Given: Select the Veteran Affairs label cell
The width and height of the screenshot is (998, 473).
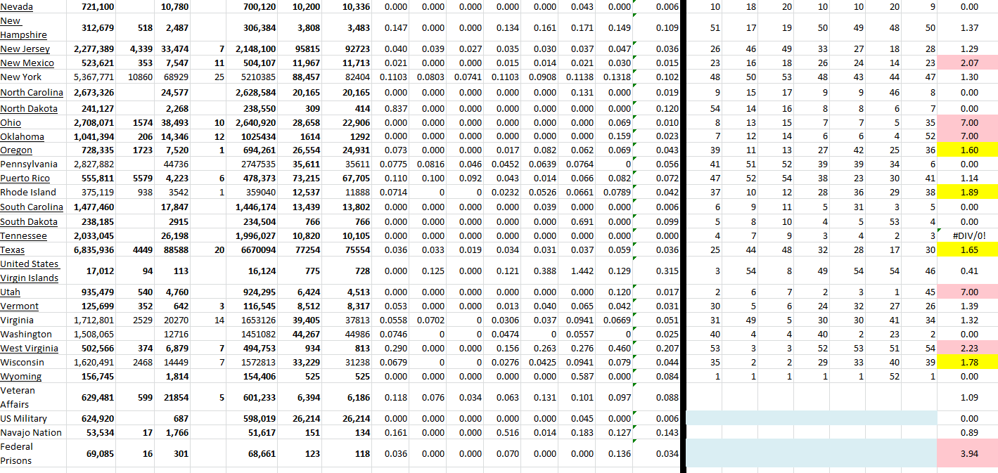Looking at the screenshot, I should [19, 397].
